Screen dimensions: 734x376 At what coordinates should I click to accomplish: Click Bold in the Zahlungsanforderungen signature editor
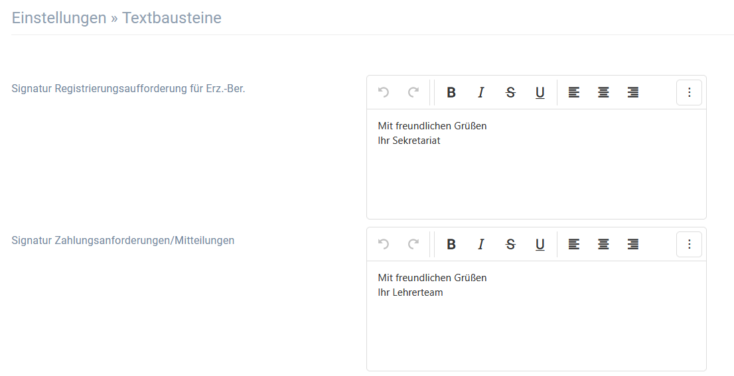[x=451, y=244]
